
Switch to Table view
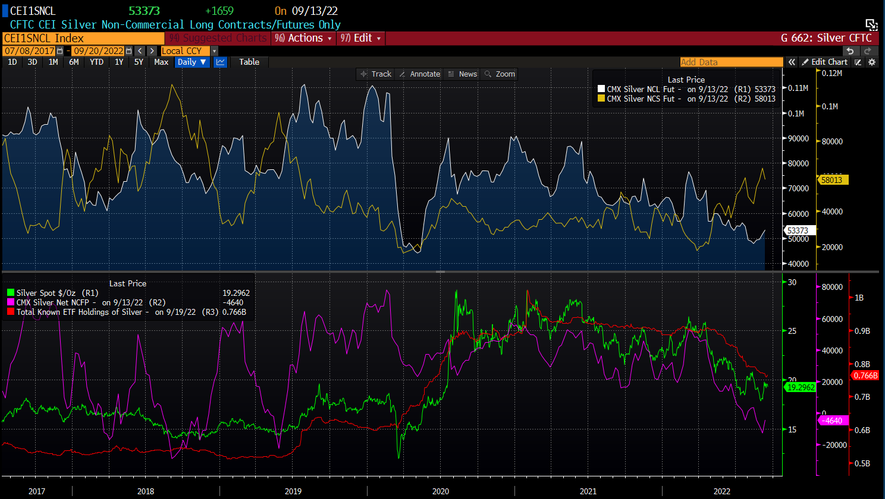[249, 62]
